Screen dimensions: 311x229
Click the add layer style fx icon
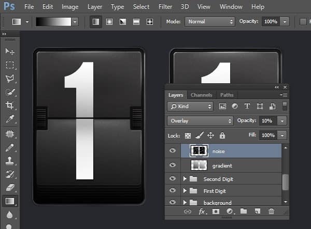[203, 211]
